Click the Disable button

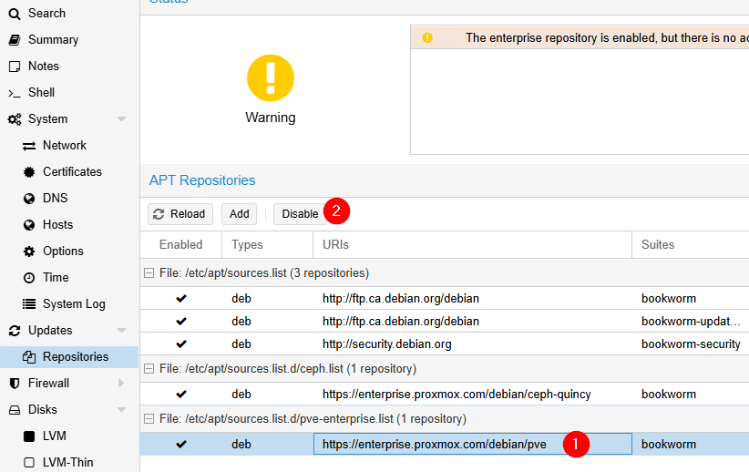pos(300,214)
